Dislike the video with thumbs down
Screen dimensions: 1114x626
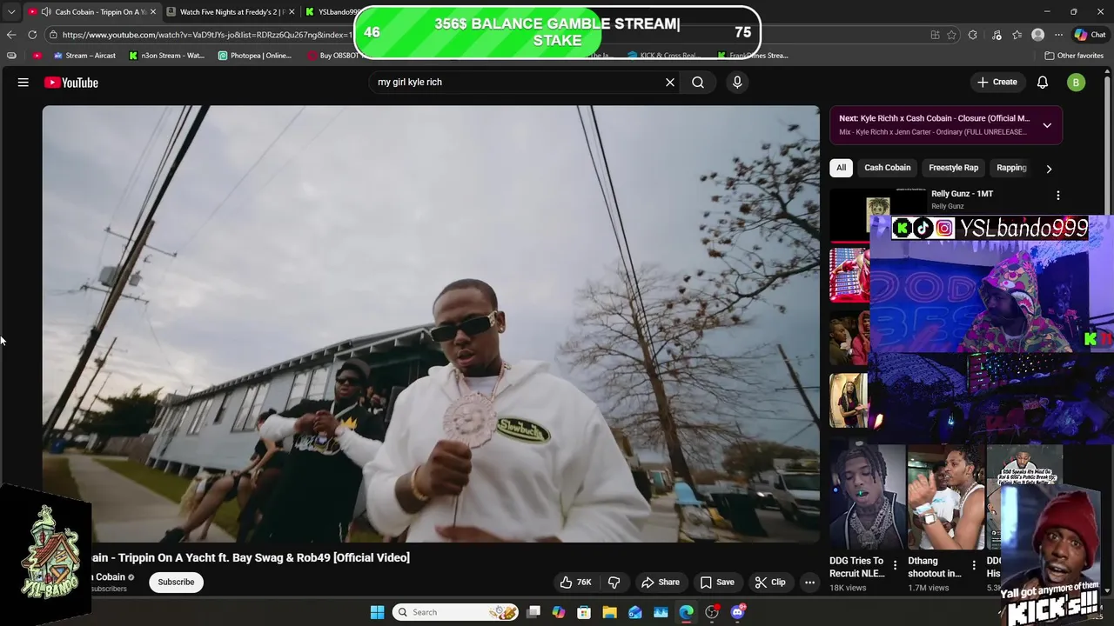[x=614, y=582]
